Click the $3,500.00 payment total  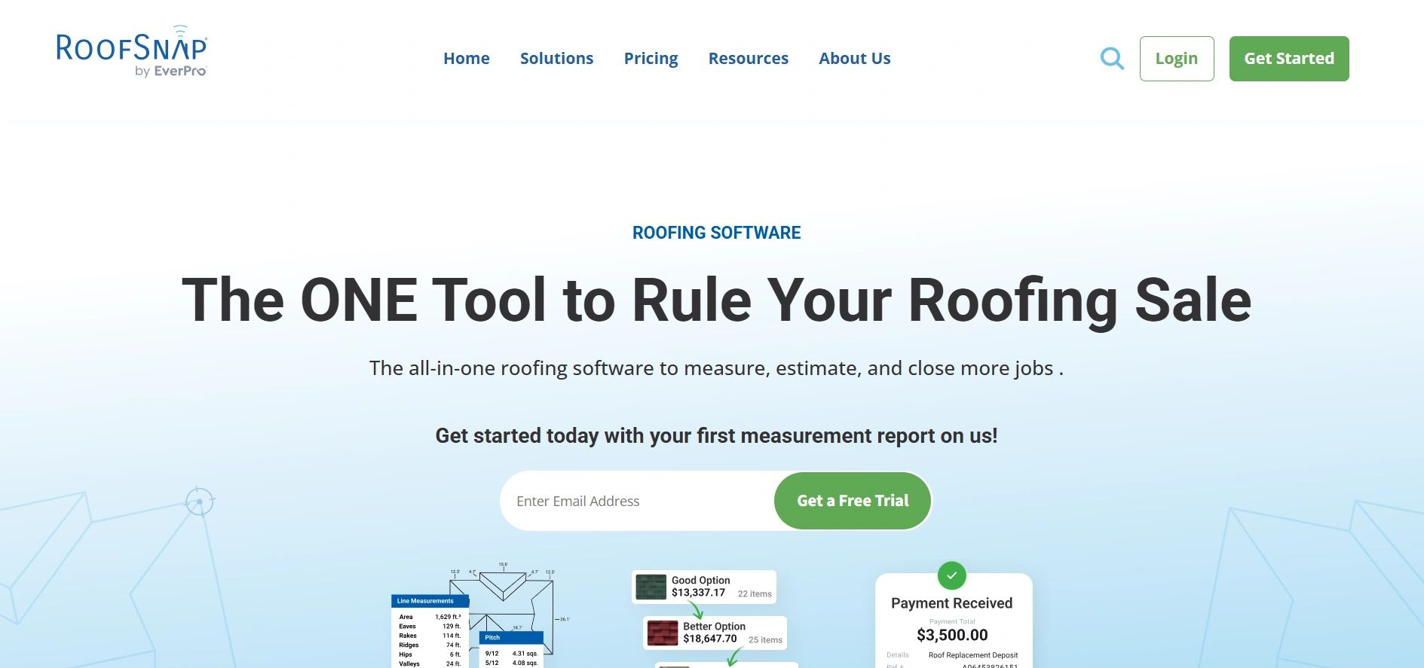coord(952,635)
